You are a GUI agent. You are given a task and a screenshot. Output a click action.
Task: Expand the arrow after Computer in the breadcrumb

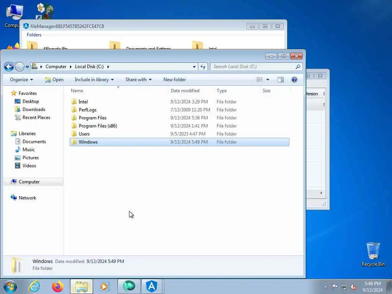point(70,67)
